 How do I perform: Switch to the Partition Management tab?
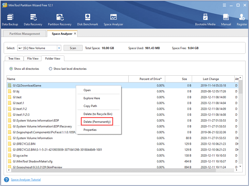tap(25, 34)
